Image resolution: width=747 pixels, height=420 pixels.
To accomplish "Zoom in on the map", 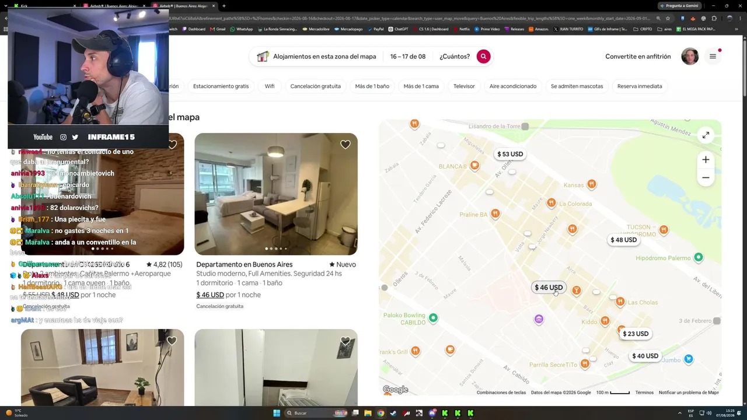I will (706, 160).
